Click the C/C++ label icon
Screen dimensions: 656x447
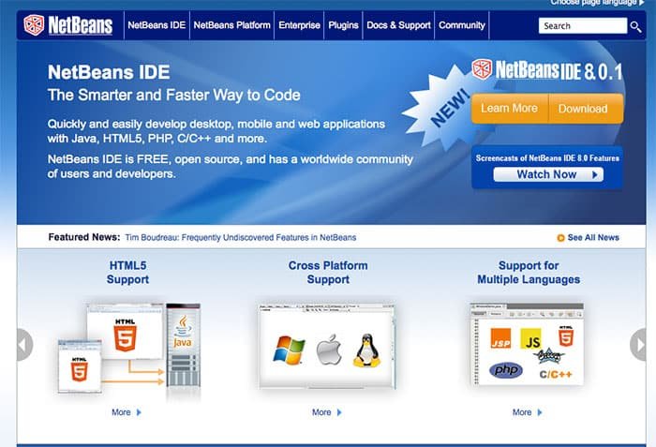click(x=556, y=374)
